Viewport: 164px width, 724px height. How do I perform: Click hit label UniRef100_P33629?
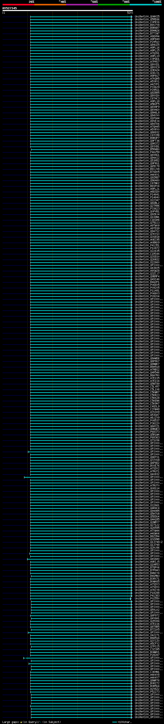[147, 87]
